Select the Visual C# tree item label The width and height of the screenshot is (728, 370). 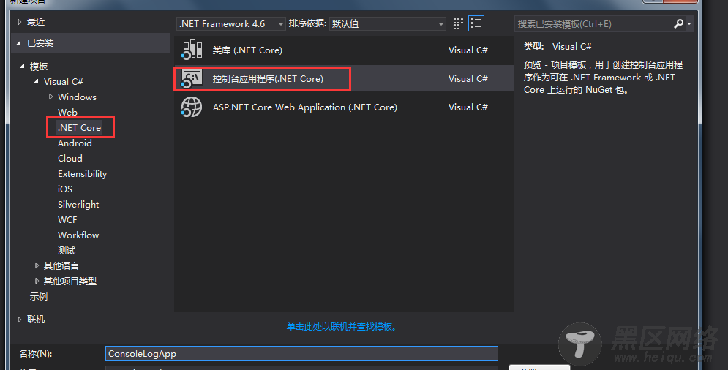click(64, 81)
